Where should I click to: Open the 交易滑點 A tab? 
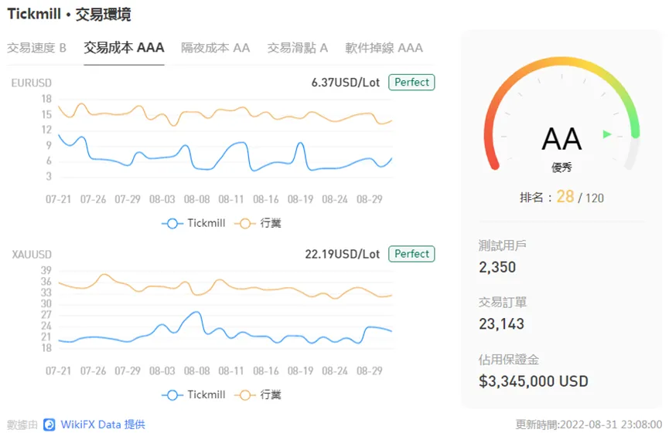[298, 48]
